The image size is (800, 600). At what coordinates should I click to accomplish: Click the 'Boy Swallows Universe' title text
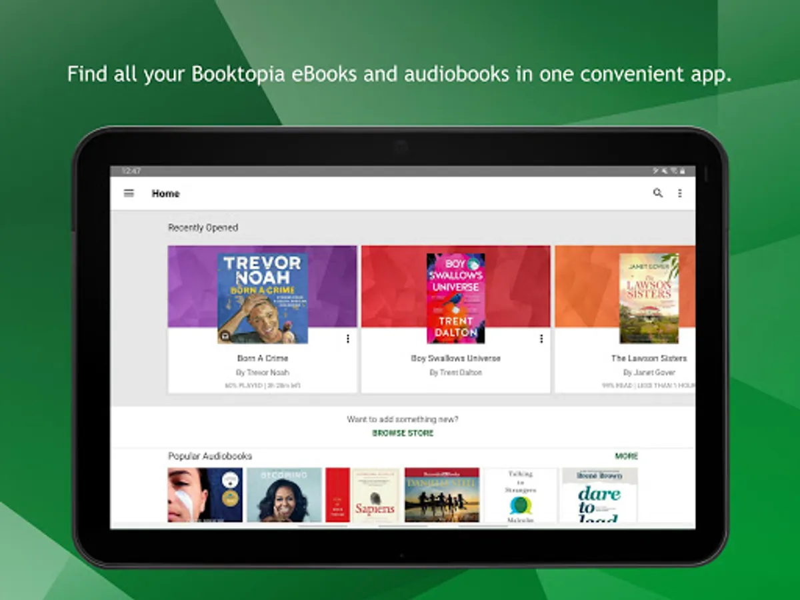click(x=456, y=359)
